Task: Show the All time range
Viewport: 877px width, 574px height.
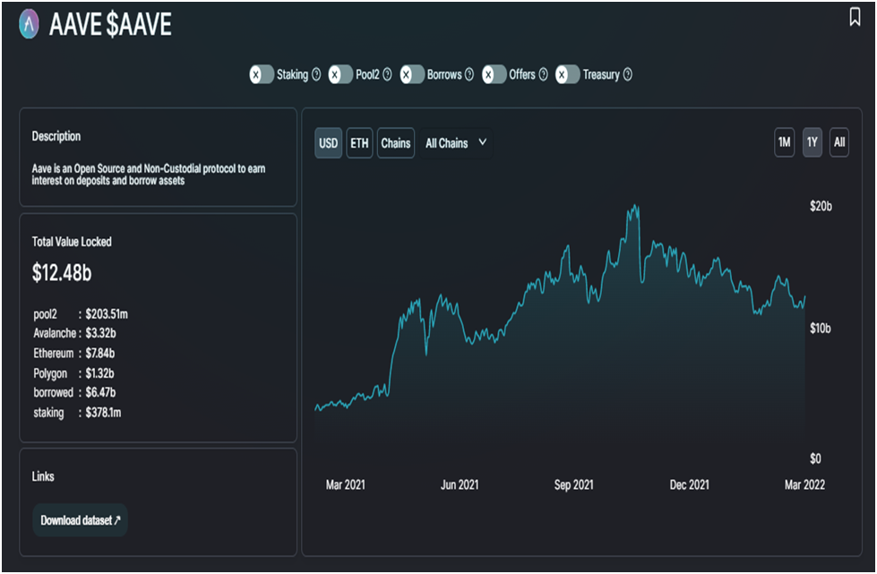Action: tap(839, 142)
